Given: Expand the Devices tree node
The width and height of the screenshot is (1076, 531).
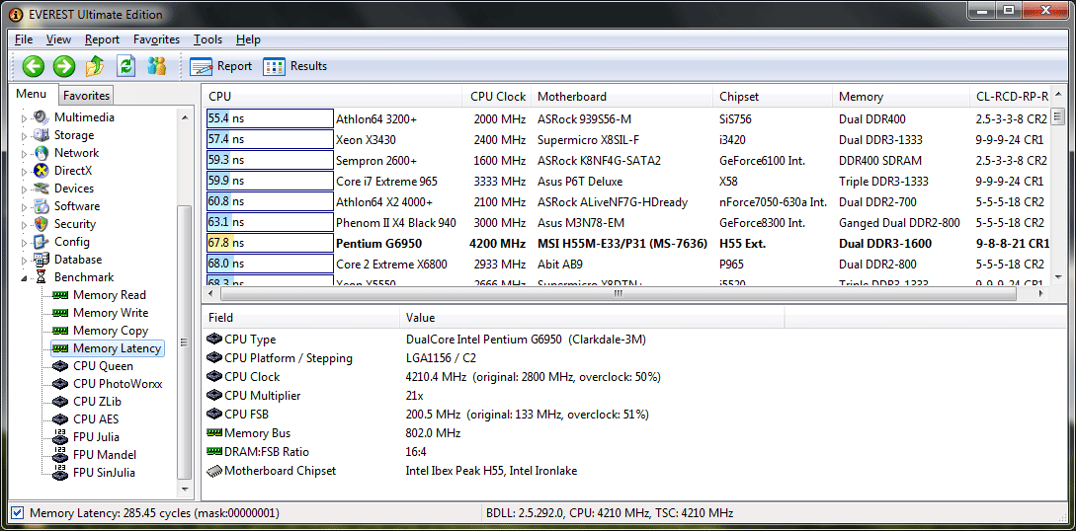Looking at the screenshot, I should pyautogui.click(x=24, y=190).
